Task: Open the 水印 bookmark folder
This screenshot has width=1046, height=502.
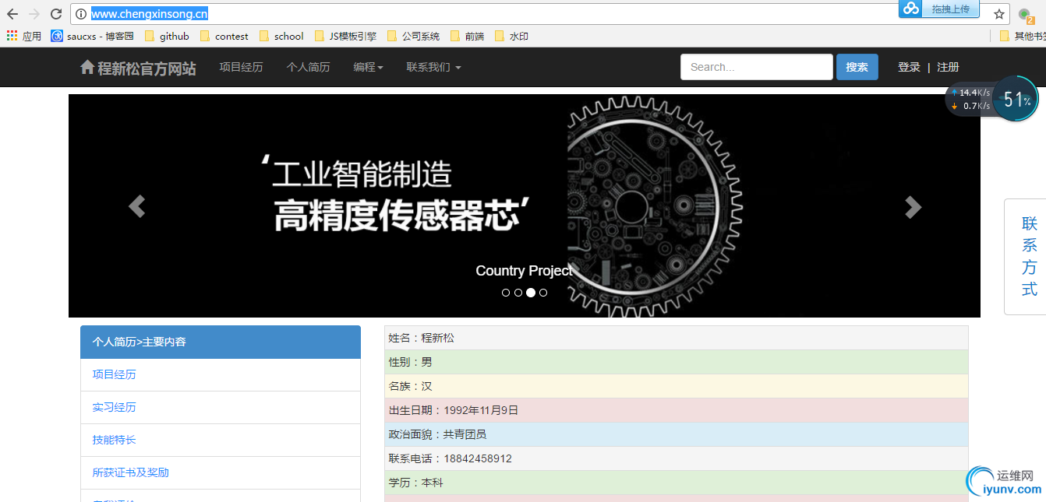Action: click(x=511, y=36)
